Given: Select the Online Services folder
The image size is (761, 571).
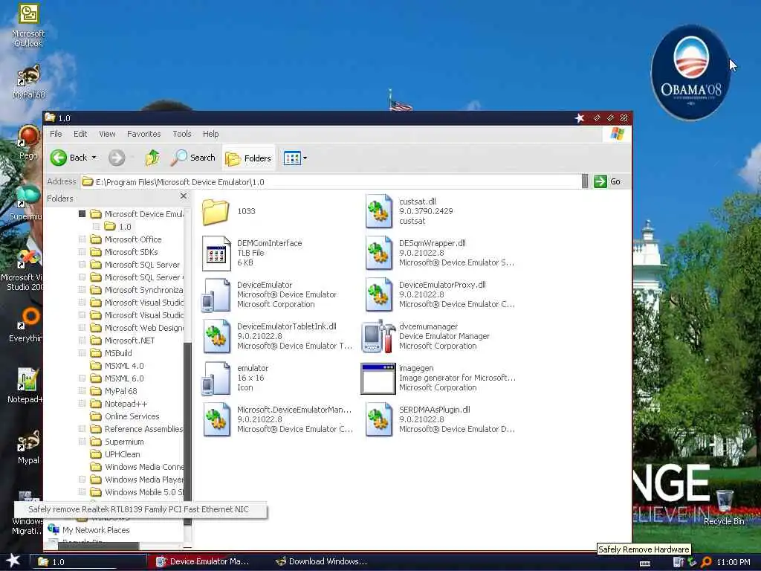Looking at the screenshot, I should pos(125,416).
